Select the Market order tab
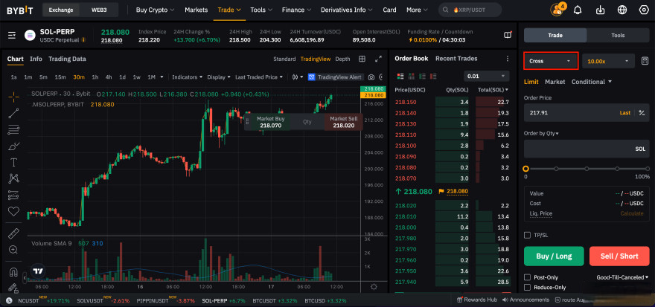 555,82
